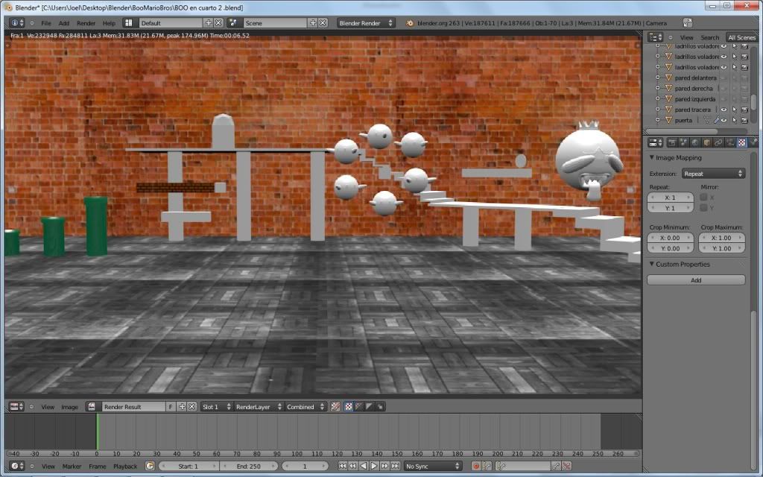Play the animation in reverse

tap(364, 467)
